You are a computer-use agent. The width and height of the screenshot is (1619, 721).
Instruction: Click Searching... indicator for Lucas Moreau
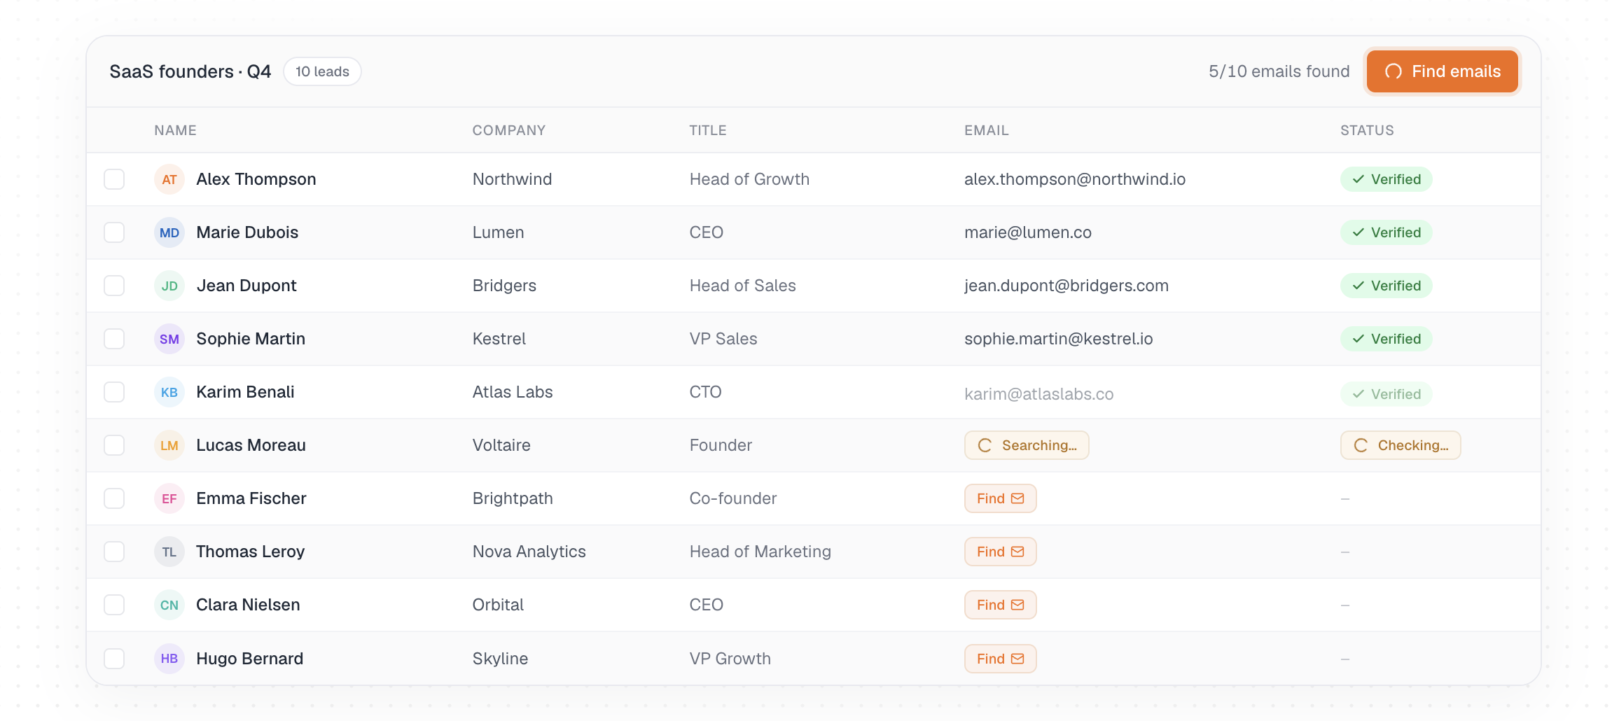tap(1027, 445)
